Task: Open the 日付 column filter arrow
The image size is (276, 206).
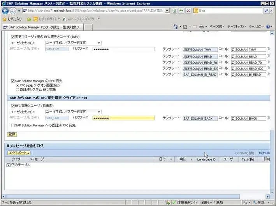Action: (171, 159)
